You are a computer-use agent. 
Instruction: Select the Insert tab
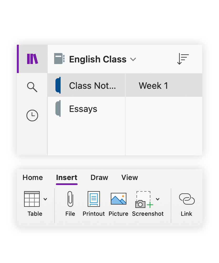[x=67, y=178]
